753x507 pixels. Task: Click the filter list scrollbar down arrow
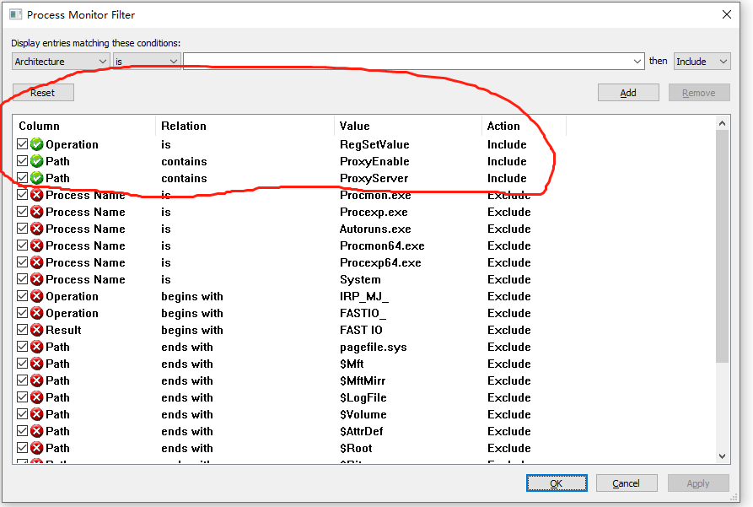(723, 456)
